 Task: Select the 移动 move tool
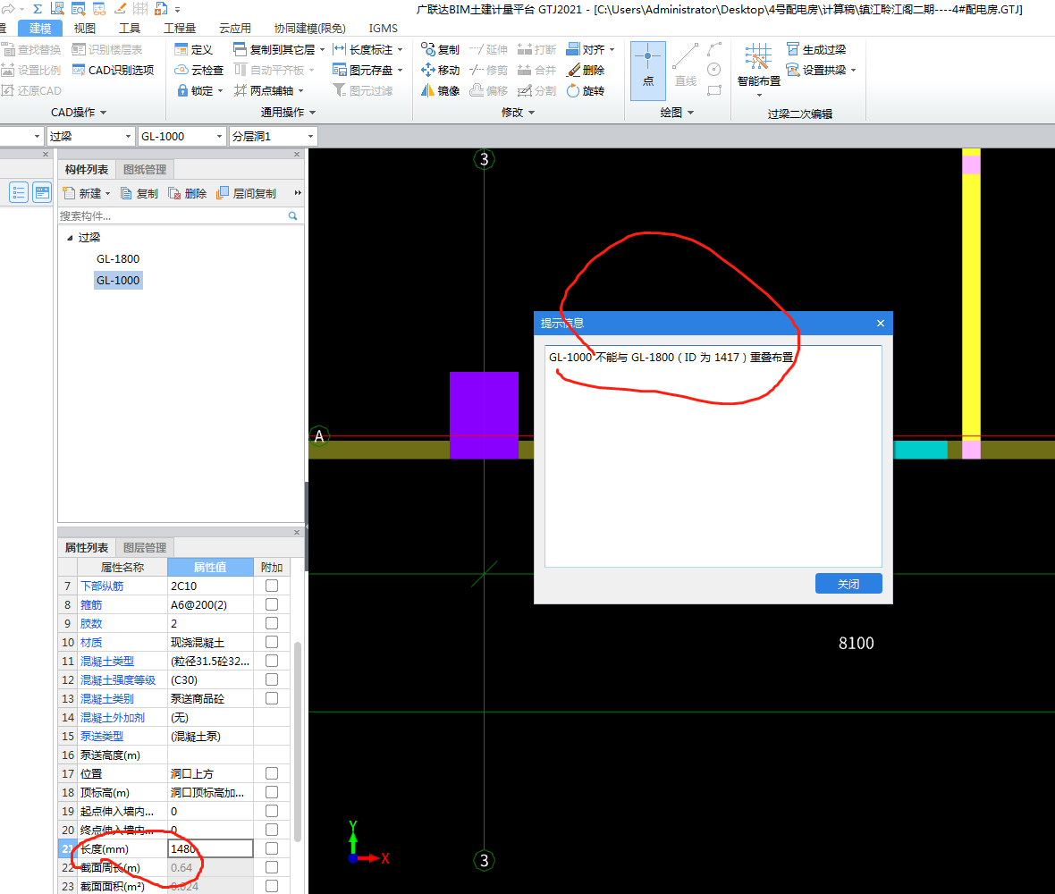[441, 70]
